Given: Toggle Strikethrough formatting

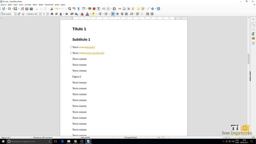Looking at the screenshot, I should click(67, 14).
